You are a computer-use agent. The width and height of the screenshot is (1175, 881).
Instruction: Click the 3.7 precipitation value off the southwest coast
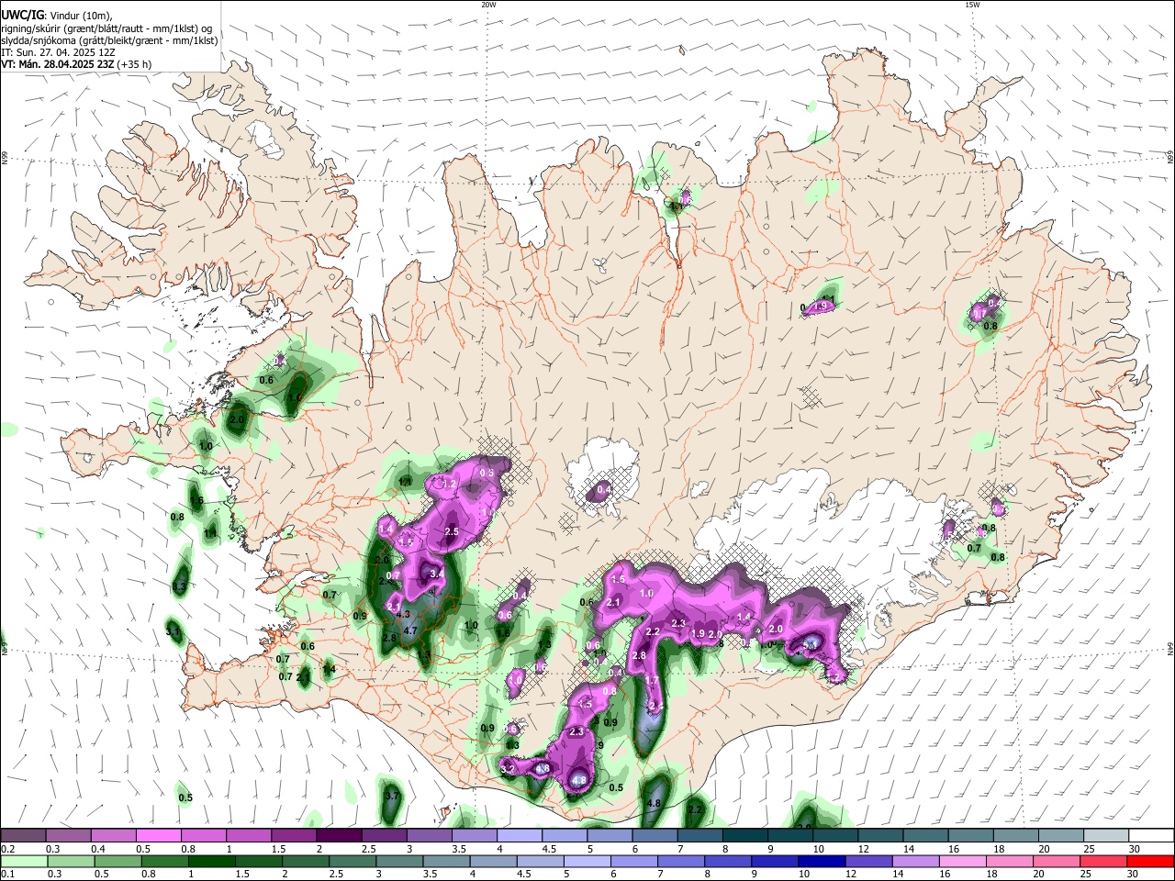[392, 796]
